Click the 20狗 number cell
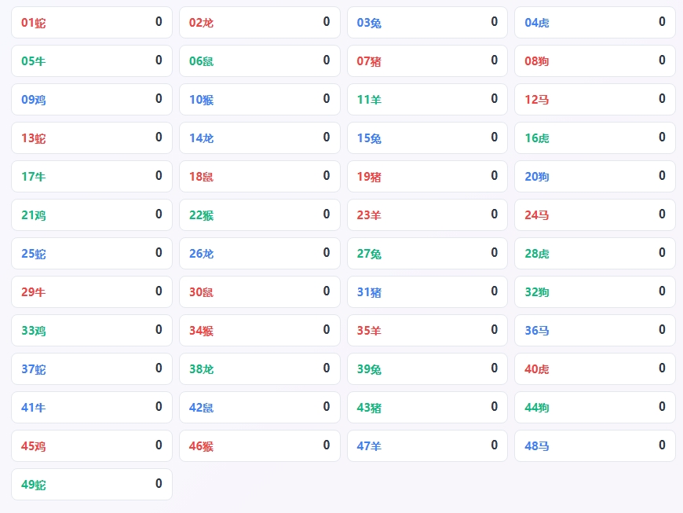This screenshot has height=513, width=683. pyautogui.click(x=595, y=176)
